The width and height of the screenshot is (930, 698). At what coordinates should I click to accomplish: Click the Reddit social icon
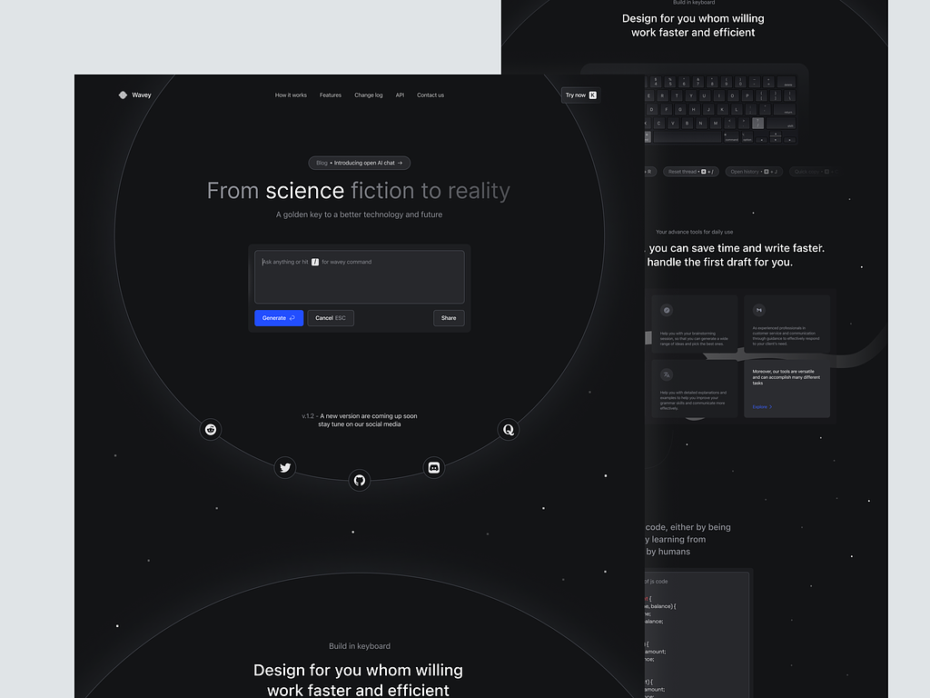(211, 429)
